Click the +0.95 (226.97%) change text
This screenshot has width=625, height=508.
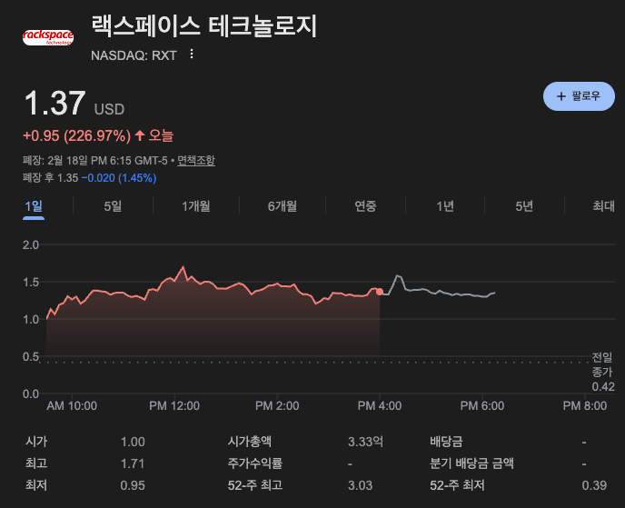tap(77, 136)
